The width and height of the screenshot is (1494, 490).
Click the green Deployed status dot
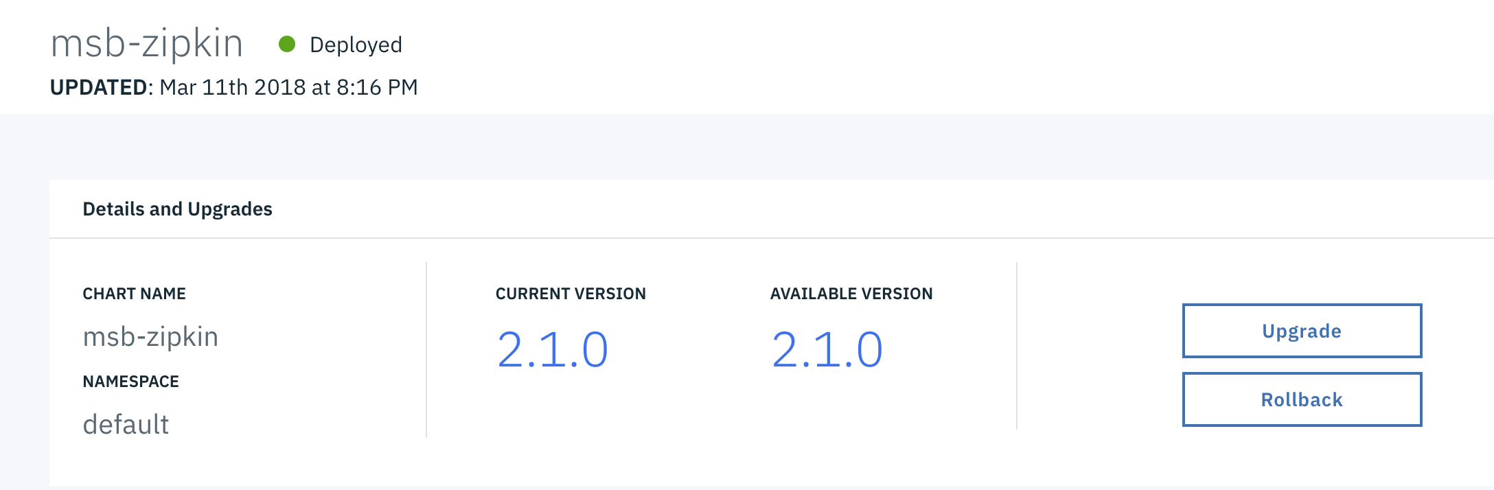[287, 45]
